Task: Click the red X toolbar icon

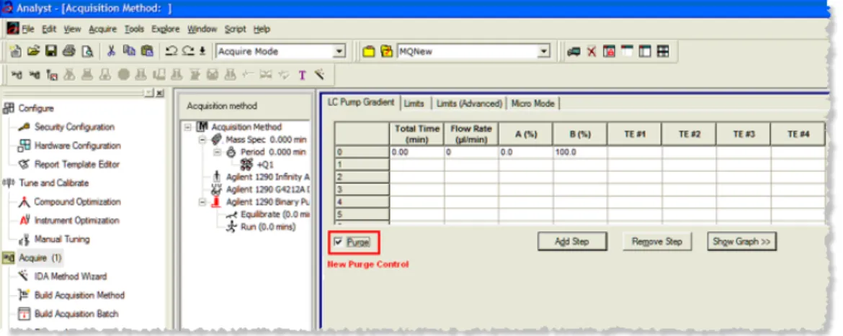Action: tap(592, 52)
